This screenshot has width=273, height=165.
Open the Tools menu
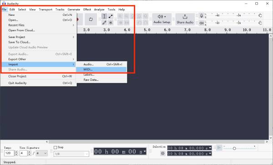point(111,10)
